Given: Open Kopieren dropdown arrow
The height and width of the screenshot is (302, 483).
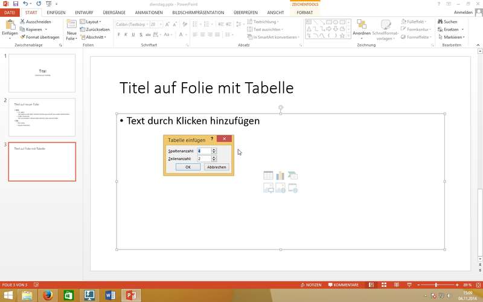Looking at the screenshot, I should (46, 30).
